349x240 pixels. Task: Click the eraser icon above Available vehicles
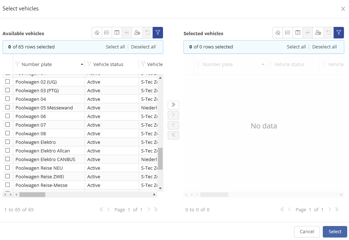[x=97, y=33]
